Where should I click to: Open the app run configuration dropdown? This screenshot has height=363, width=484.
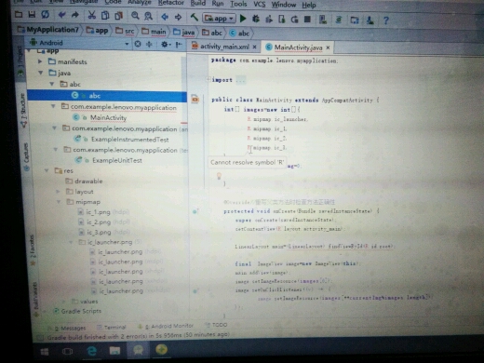click(219, 19)
